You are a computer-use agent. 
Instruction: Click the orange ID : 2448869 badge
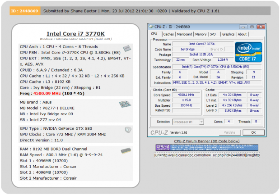point(25,11)
